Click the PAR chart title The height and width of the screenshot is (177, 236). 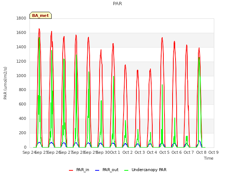(117, 4)
